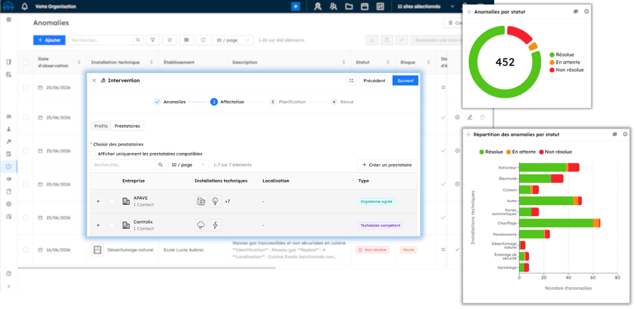Viewport: 635px width, 309px height.
Task: Hide the Anomalies par statut widget
Action: point(576,11)
